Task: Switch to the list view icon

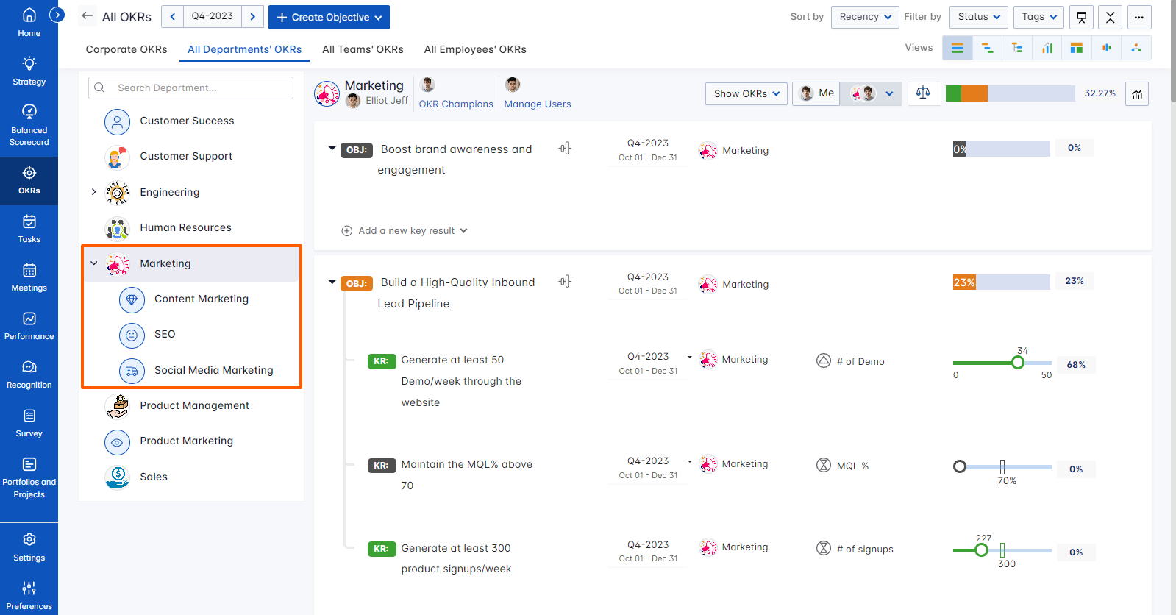Action: [957, 48]
